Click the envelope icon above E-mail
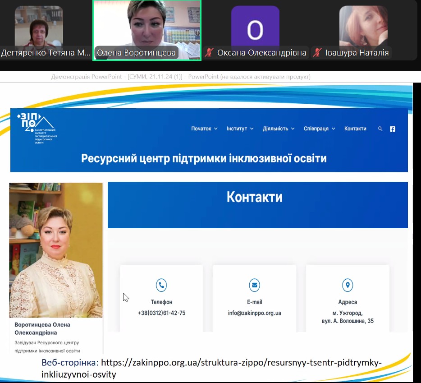 pos(254,285)
